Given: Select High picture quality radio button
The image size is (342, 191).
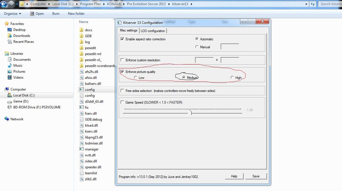Looking at the screenshot, I should (x=232, y=77).
